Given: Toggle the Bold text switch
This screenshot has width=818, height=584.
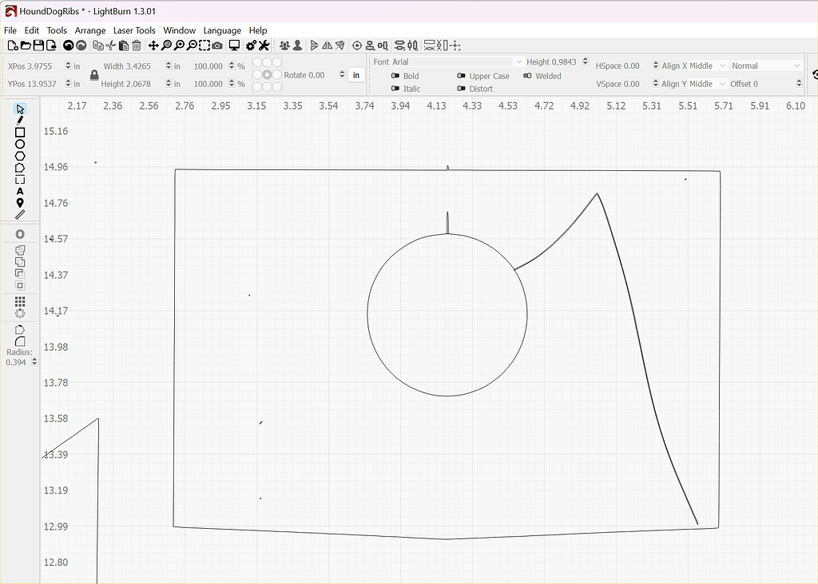Looking at the screenshot, I should coord(395,76).
